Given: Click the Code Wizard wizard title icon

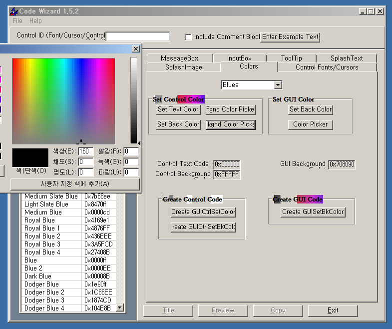Looking at the screenshot, I should (x=14, y=11).
